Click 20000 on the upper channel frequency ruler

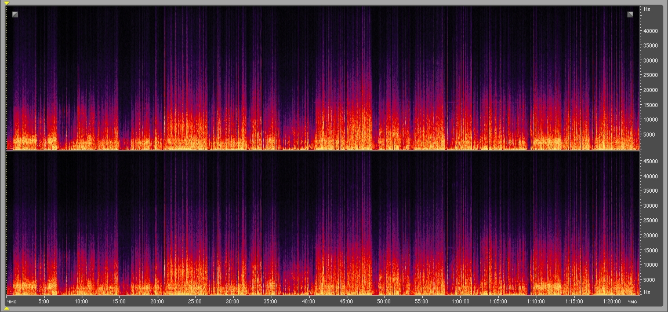[x=651, y=90]
